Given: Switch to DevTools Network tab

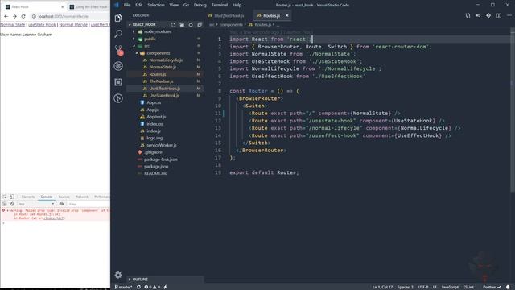Looking at the screenshot, I should pyautogui.click(x=82, y=197).
